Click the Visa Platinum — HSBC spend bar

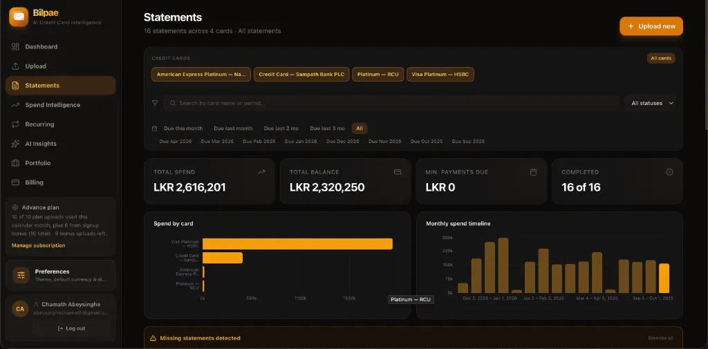297,244
